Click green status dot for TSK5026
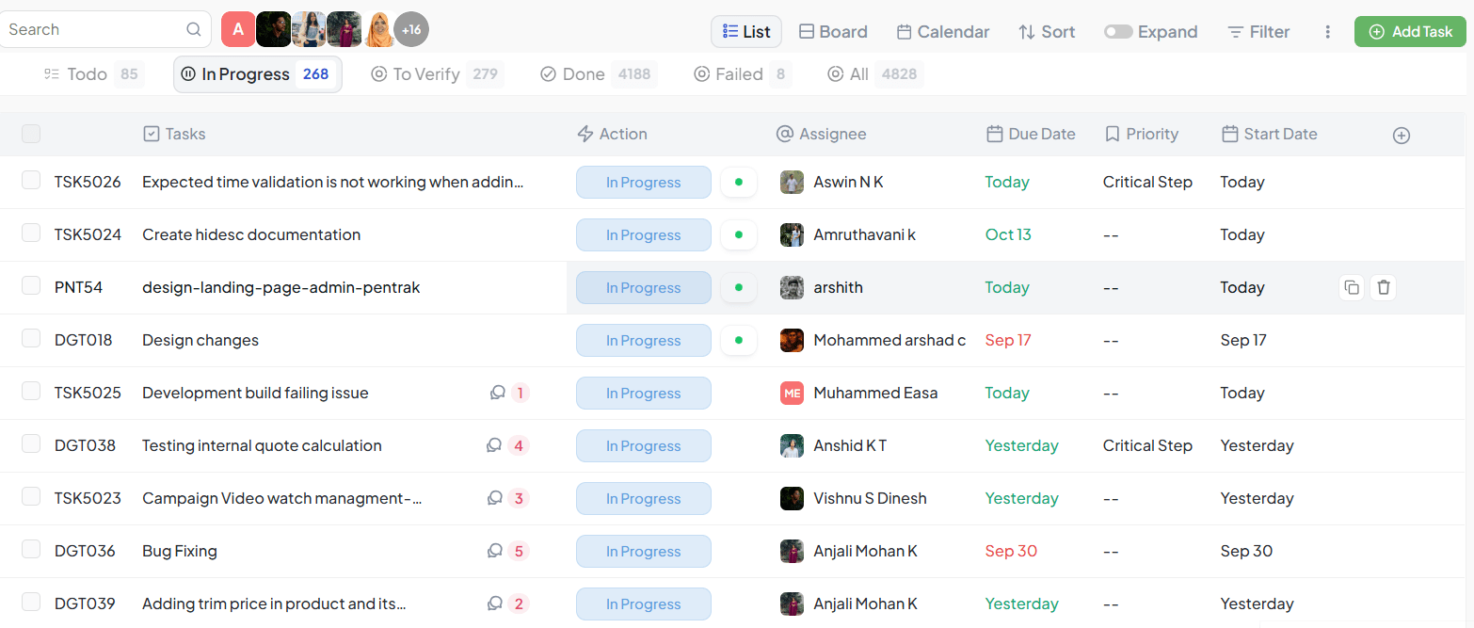The height and width of the screenshot is (628, 1474). (739, 183)
